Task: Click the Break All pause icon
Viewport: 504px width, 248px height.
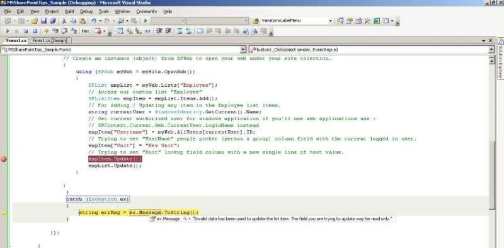Action: (x=17, y=31)
